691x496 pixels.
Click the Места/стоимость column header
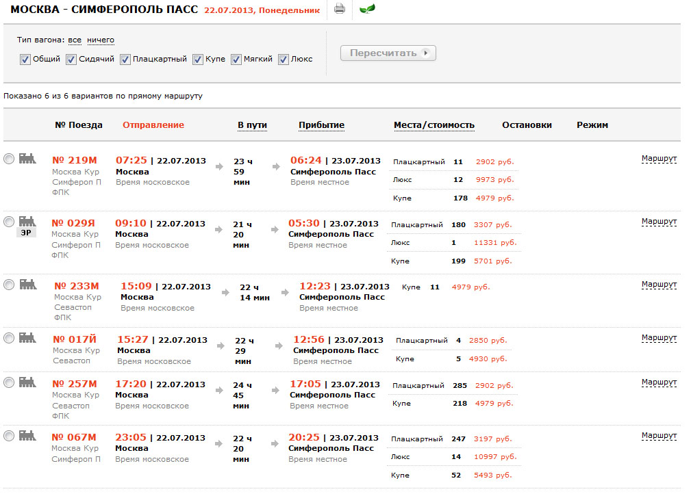coord(434,125)
